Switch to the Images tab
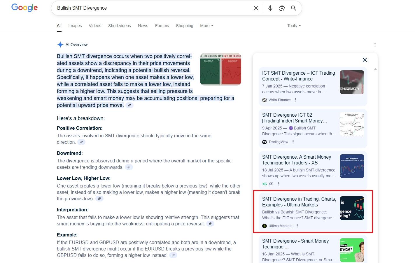 click(x=75, y=26)
